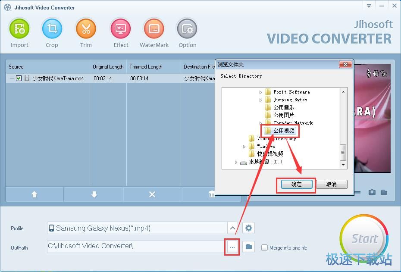Take snapshot with camera icon
Image resolution: width=401 pixels, height=272 pixels.
pos(372,192)
